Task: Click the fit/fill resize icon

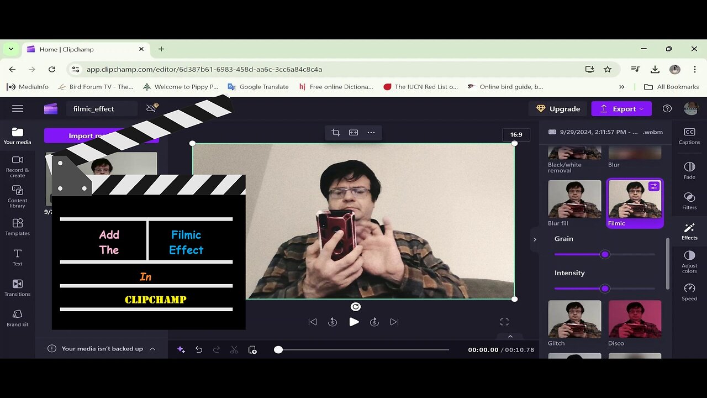Action: click(x=353, y=132)
